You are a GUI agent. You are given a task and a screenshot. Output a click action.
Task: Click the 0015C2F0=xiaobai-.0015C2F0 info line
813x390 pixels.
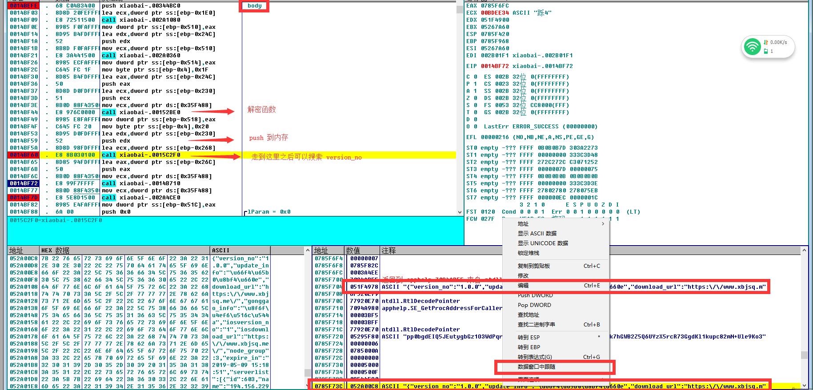click(56, 220)
